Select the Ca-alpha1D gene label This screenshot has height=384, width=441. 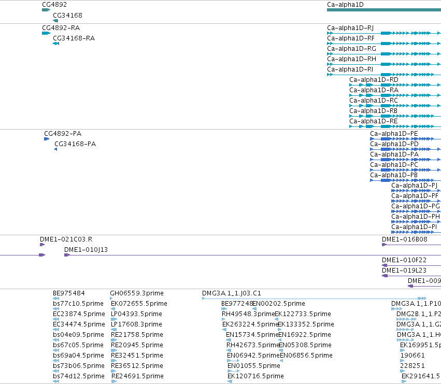tap(345, 5)
